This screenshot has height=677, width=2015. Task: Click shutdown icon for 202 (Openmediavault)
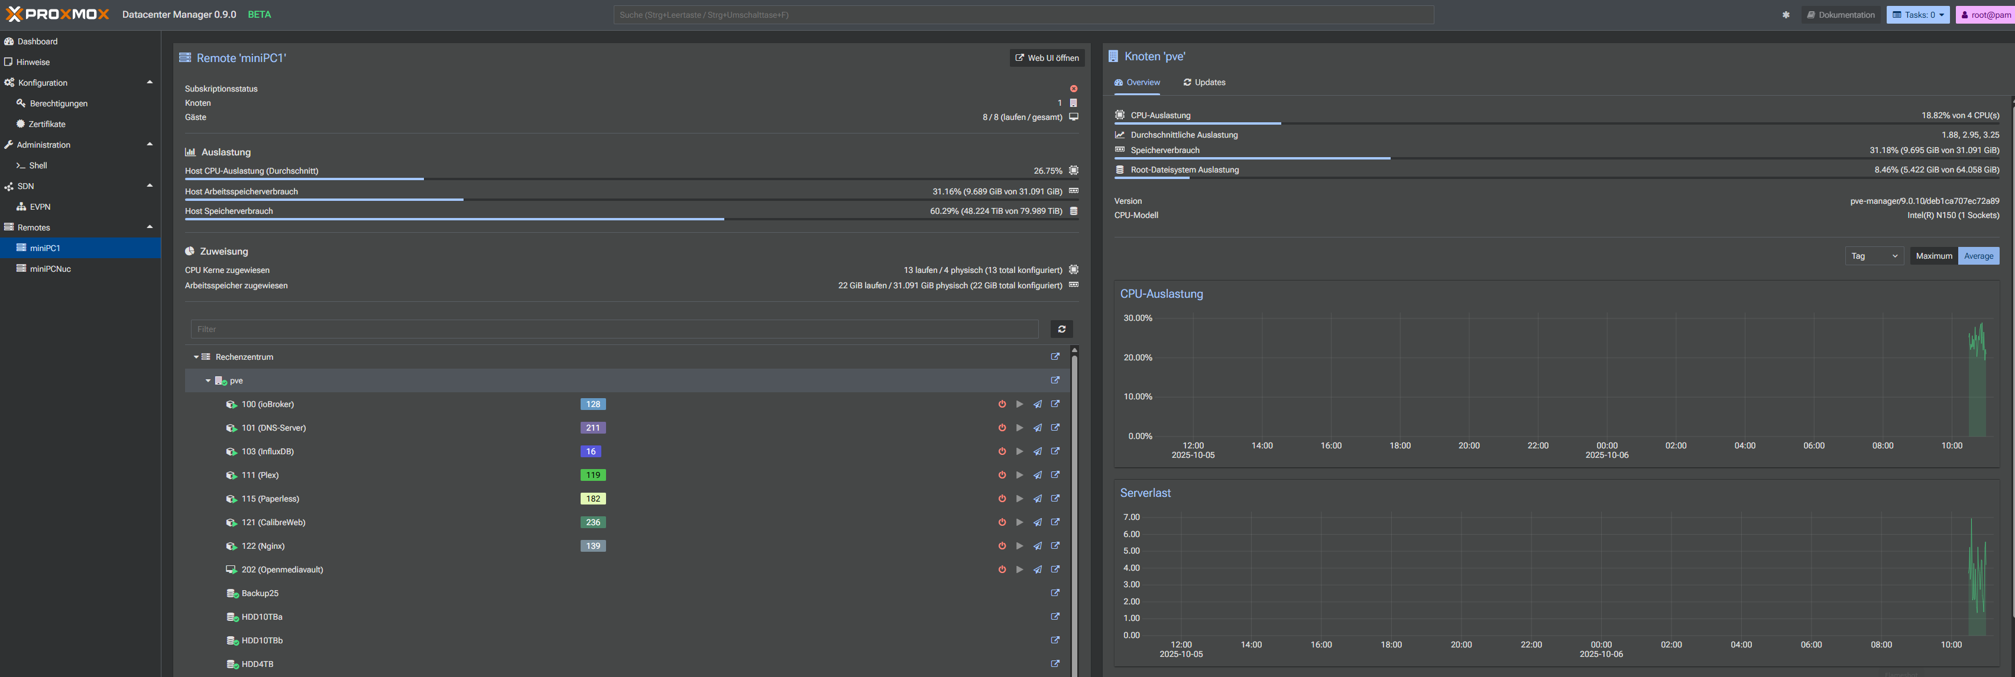tap(1002, 569)
